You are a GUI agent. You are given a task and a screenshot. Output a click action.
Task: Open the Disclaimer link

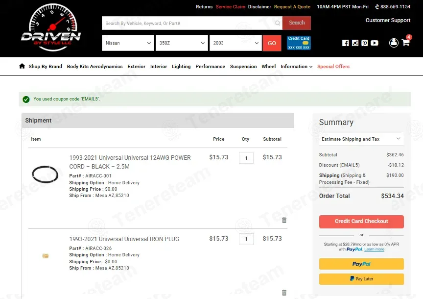pyautogui.click(x=259, y=7)
